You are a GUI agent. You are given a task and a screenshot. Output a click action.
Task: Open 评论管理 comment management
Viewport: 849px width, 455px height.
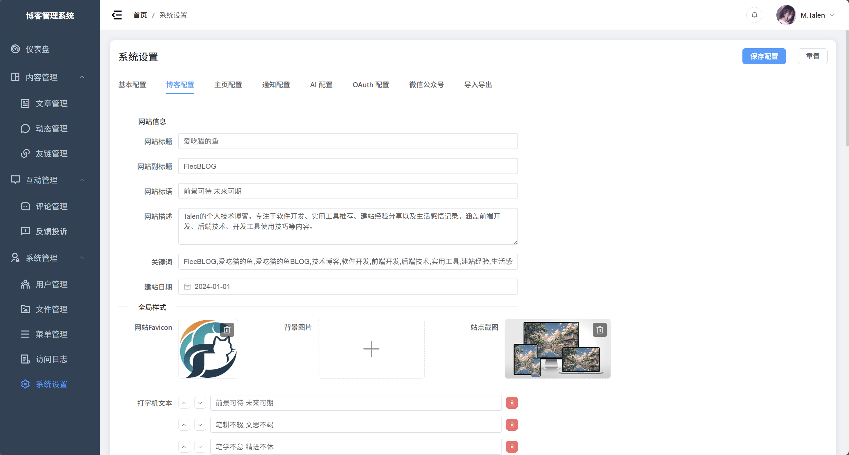point(52,206)
